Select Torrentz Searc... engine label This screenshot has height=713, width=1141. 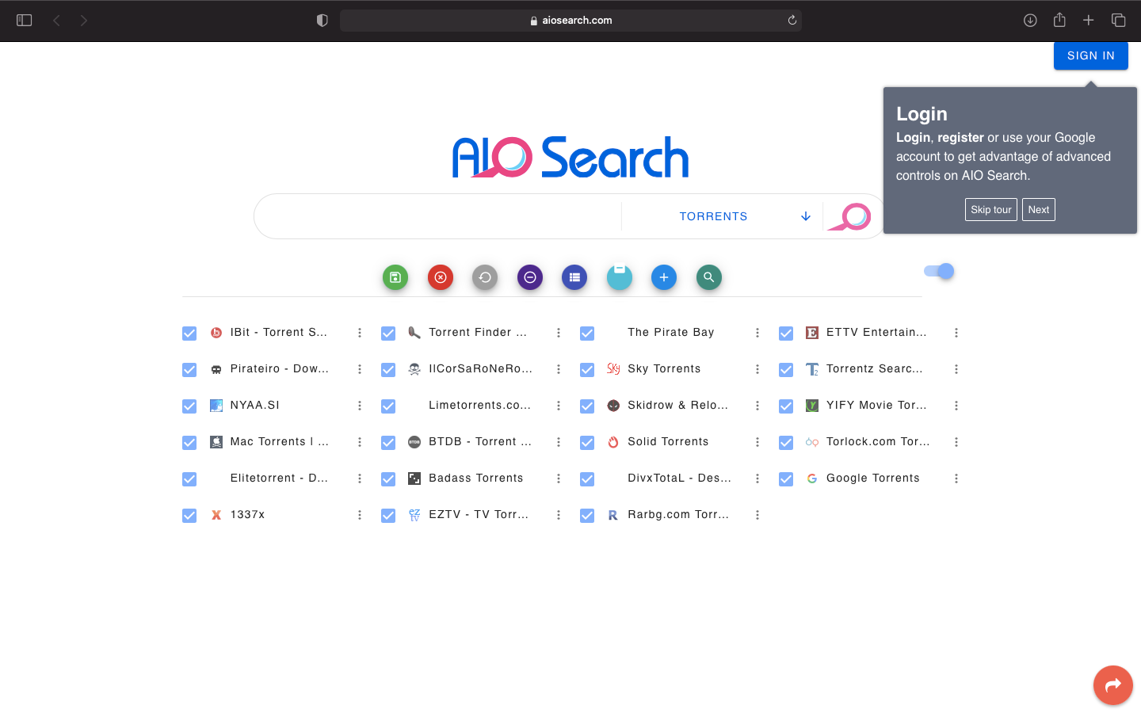(x=875, y=369)
